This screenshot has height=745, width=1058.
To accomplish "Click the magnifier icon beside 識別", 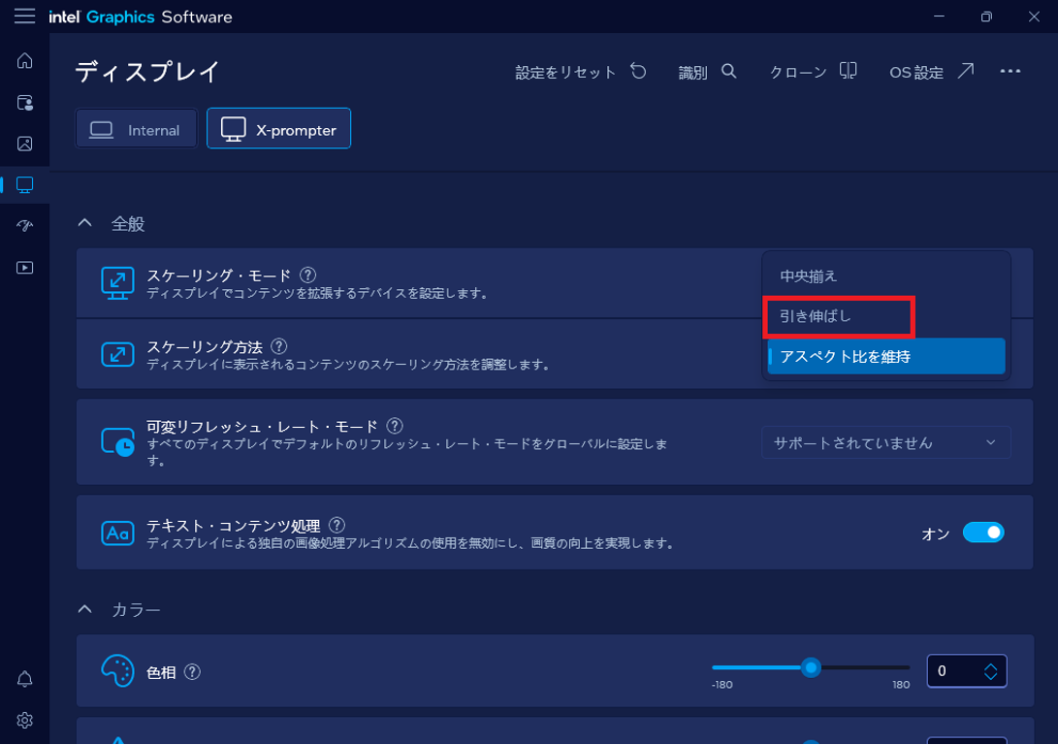I will (728, 71).
